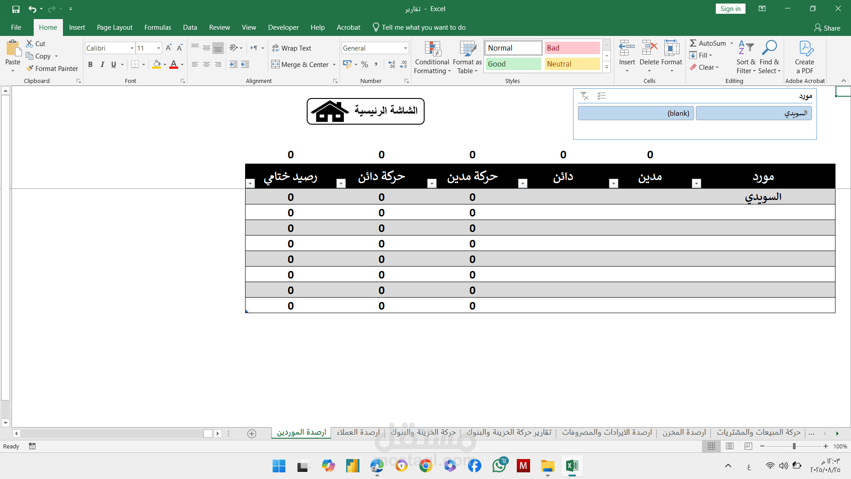
Task: Click the Format Painter brush icon
Action: (30, 68)
